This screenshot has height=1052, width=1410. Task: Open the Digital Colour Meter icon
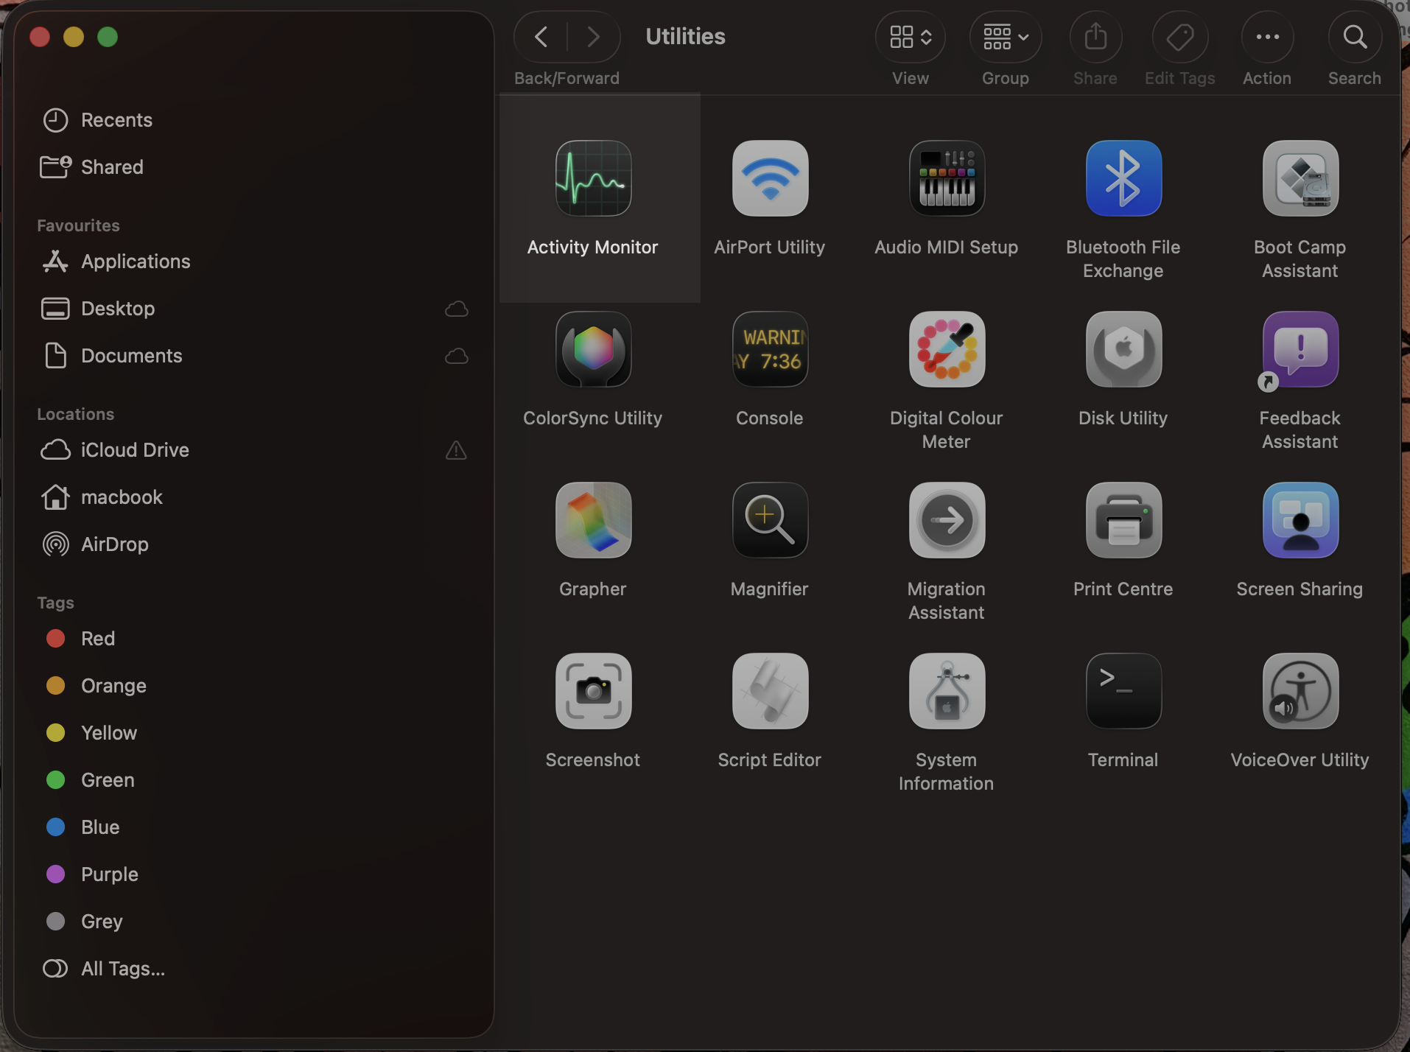(x=947, y=350)
